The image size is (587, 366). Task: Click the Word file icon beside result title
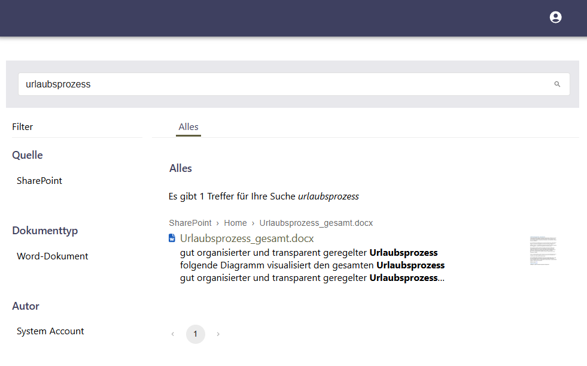[172, 238]
